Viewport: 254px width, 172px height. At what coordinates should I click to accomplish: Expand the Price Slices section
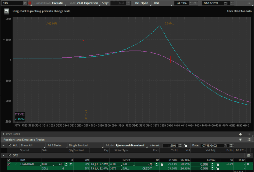click(3, 134)
